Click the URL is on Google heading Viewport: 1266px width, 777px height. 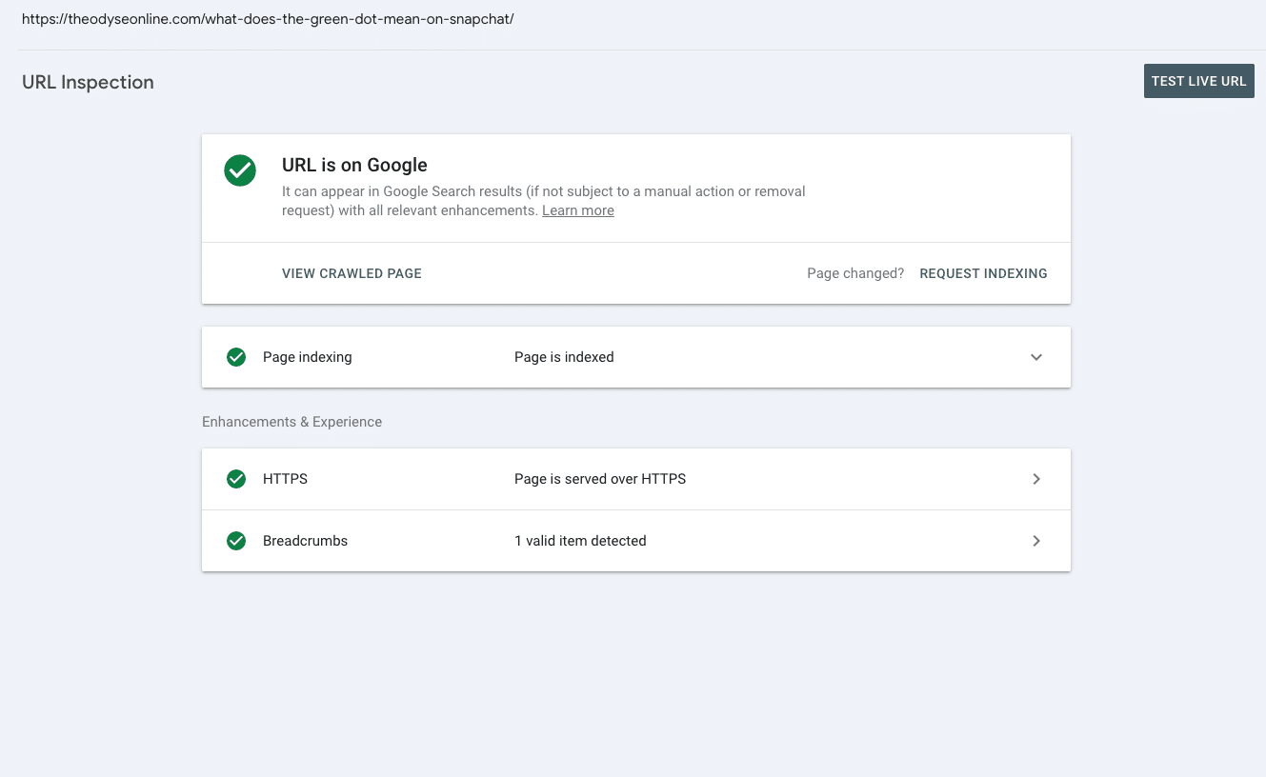click(354, 165)
